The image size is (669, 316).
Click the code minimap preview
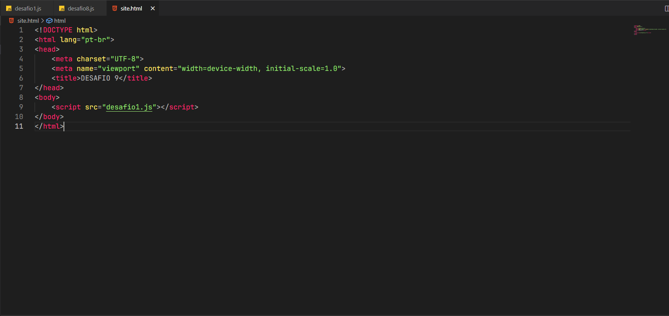click(x=643, y=30)
